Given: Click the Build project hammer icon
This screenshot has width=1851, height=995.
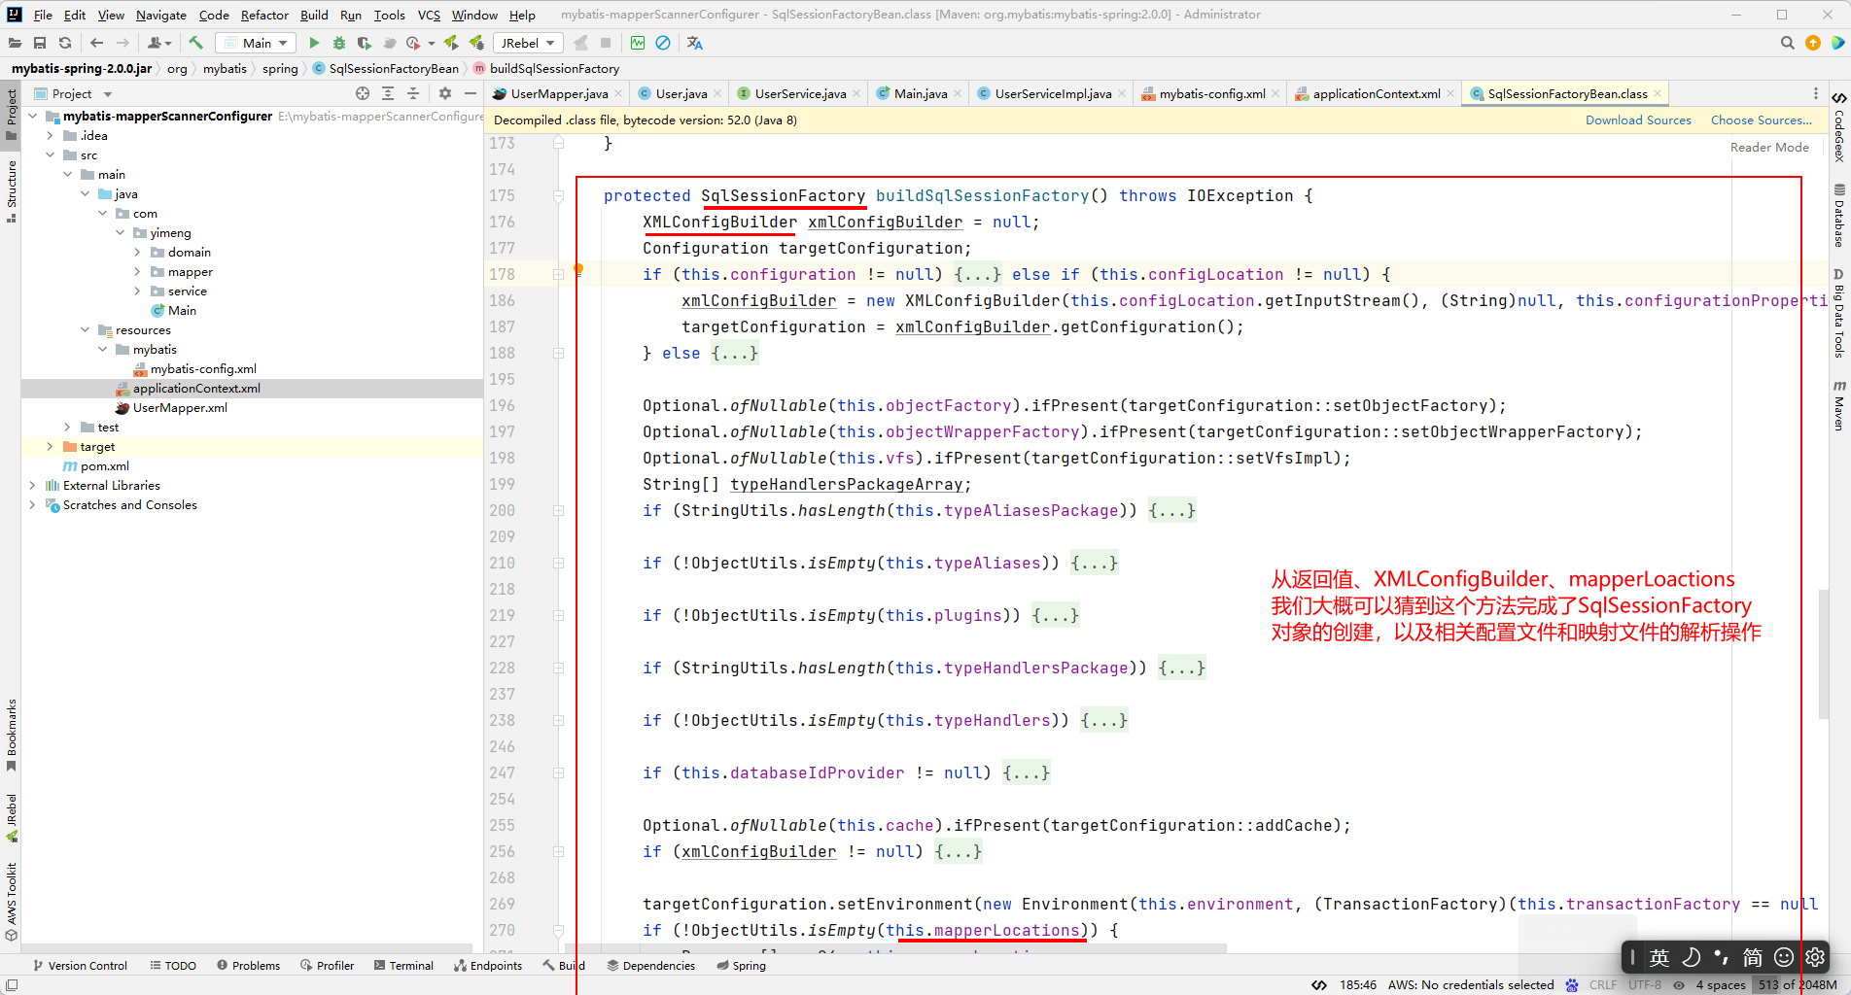Looking at the screenshot, I should pos(196,43).
